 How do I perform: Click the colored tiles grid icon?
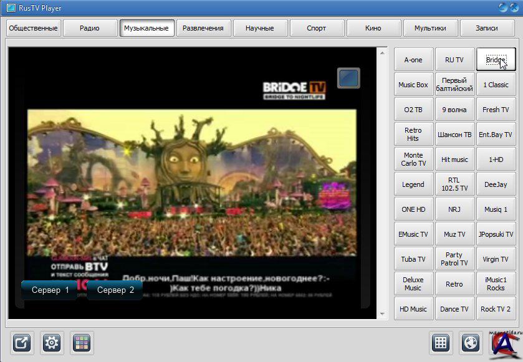82,343
